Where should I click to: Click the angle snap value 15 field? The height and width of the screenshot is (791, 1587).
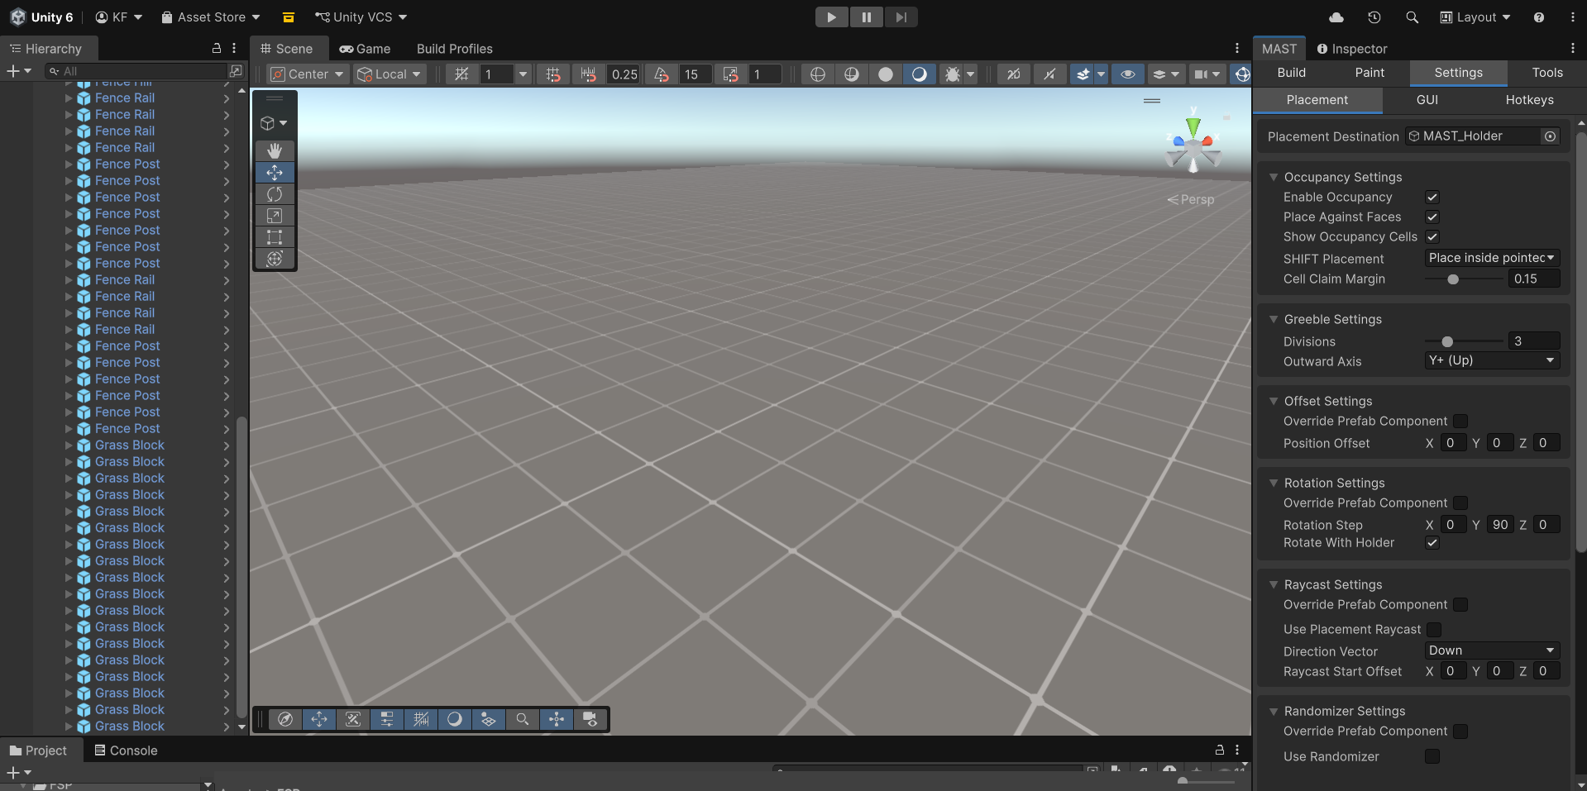(695, 74)
